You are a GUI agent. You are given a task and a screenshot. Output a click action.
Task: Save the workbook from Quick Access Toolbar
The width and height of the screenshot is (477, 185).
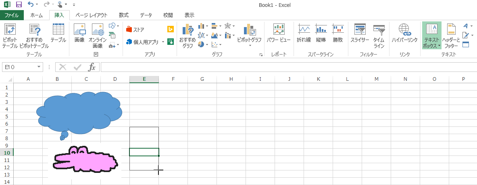19,4
